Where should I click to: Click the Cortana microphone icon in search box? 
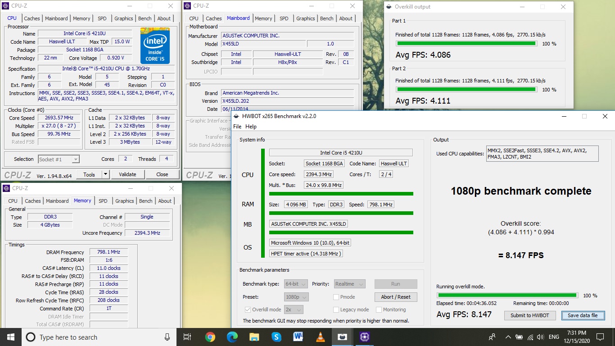[167, 337]
